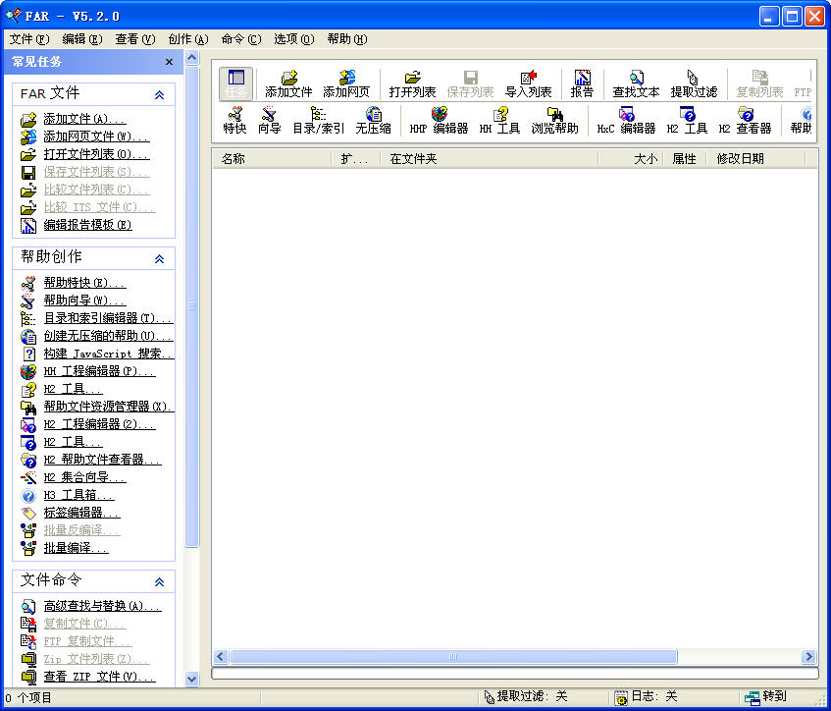Open the 创作(A) menu

[188, 39]
